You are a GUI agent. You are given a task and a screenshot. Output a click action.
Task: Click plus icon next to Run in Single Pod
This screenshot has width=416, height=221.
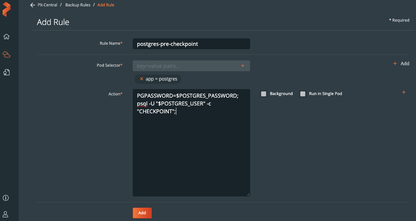click(x=404, y=92)
